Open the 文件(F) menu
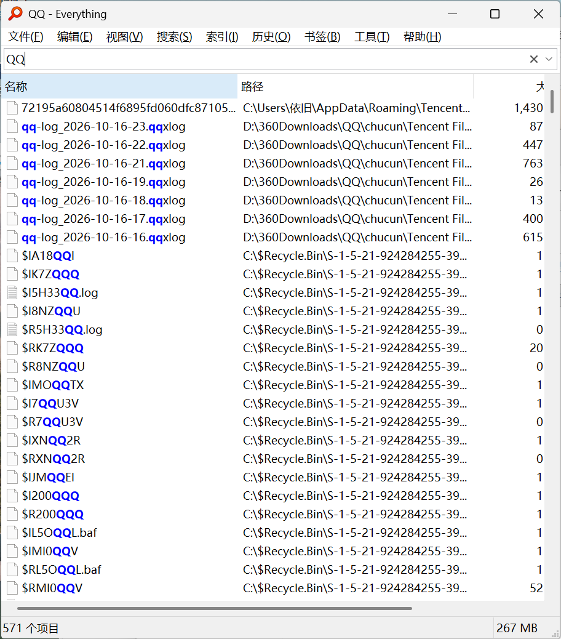 [x=26, y=37]
